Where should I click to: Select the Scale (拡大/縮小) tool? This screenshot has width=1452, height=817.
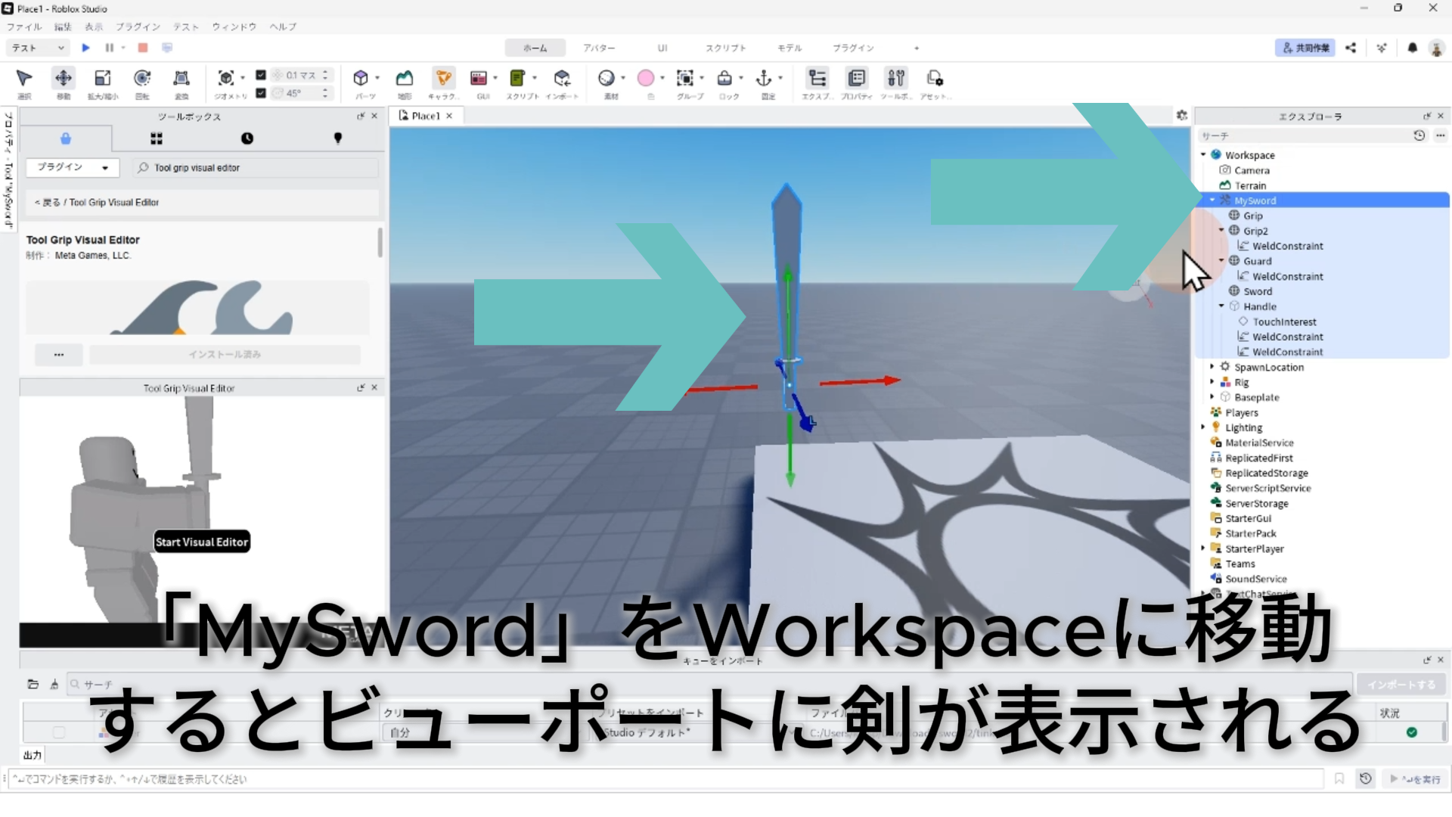[102, 79]
